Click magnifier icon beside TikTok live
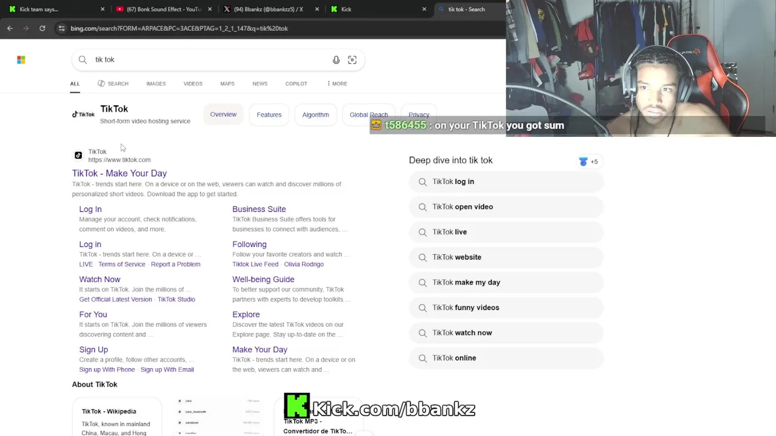This screenshot has height=436, width=776. pyautogui.click(x=423, y=232)
